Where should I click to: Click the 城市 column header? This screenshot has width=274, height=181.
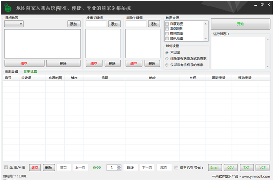click(74, 78)
